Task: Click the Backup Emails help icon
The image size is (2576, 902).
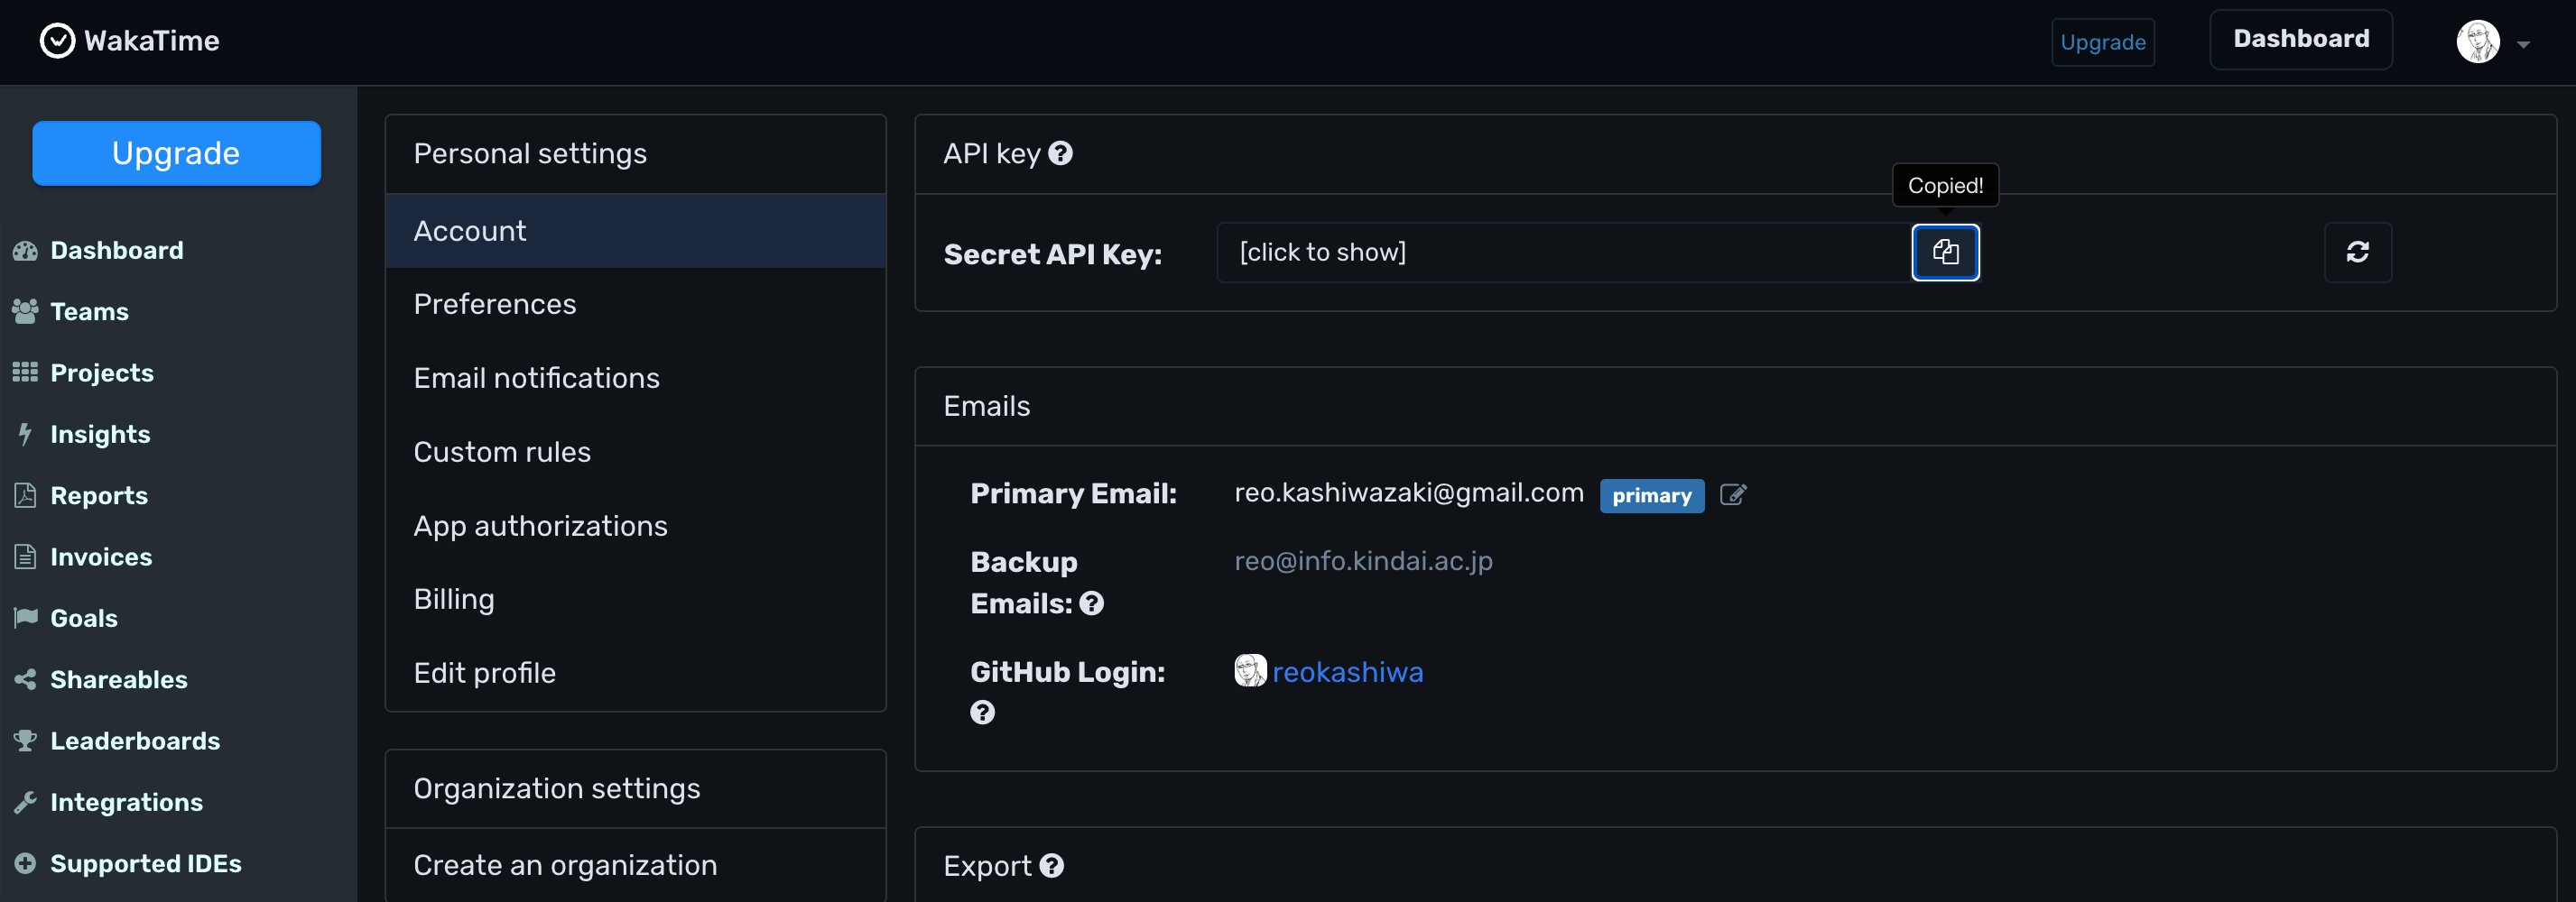Action: point(1092,603)
